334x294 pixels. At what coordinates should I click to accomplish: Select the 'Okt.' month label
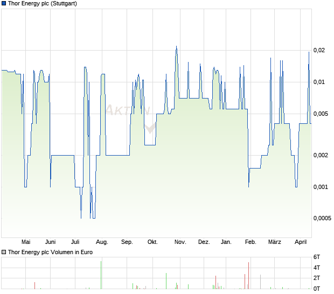pos(152,242)
